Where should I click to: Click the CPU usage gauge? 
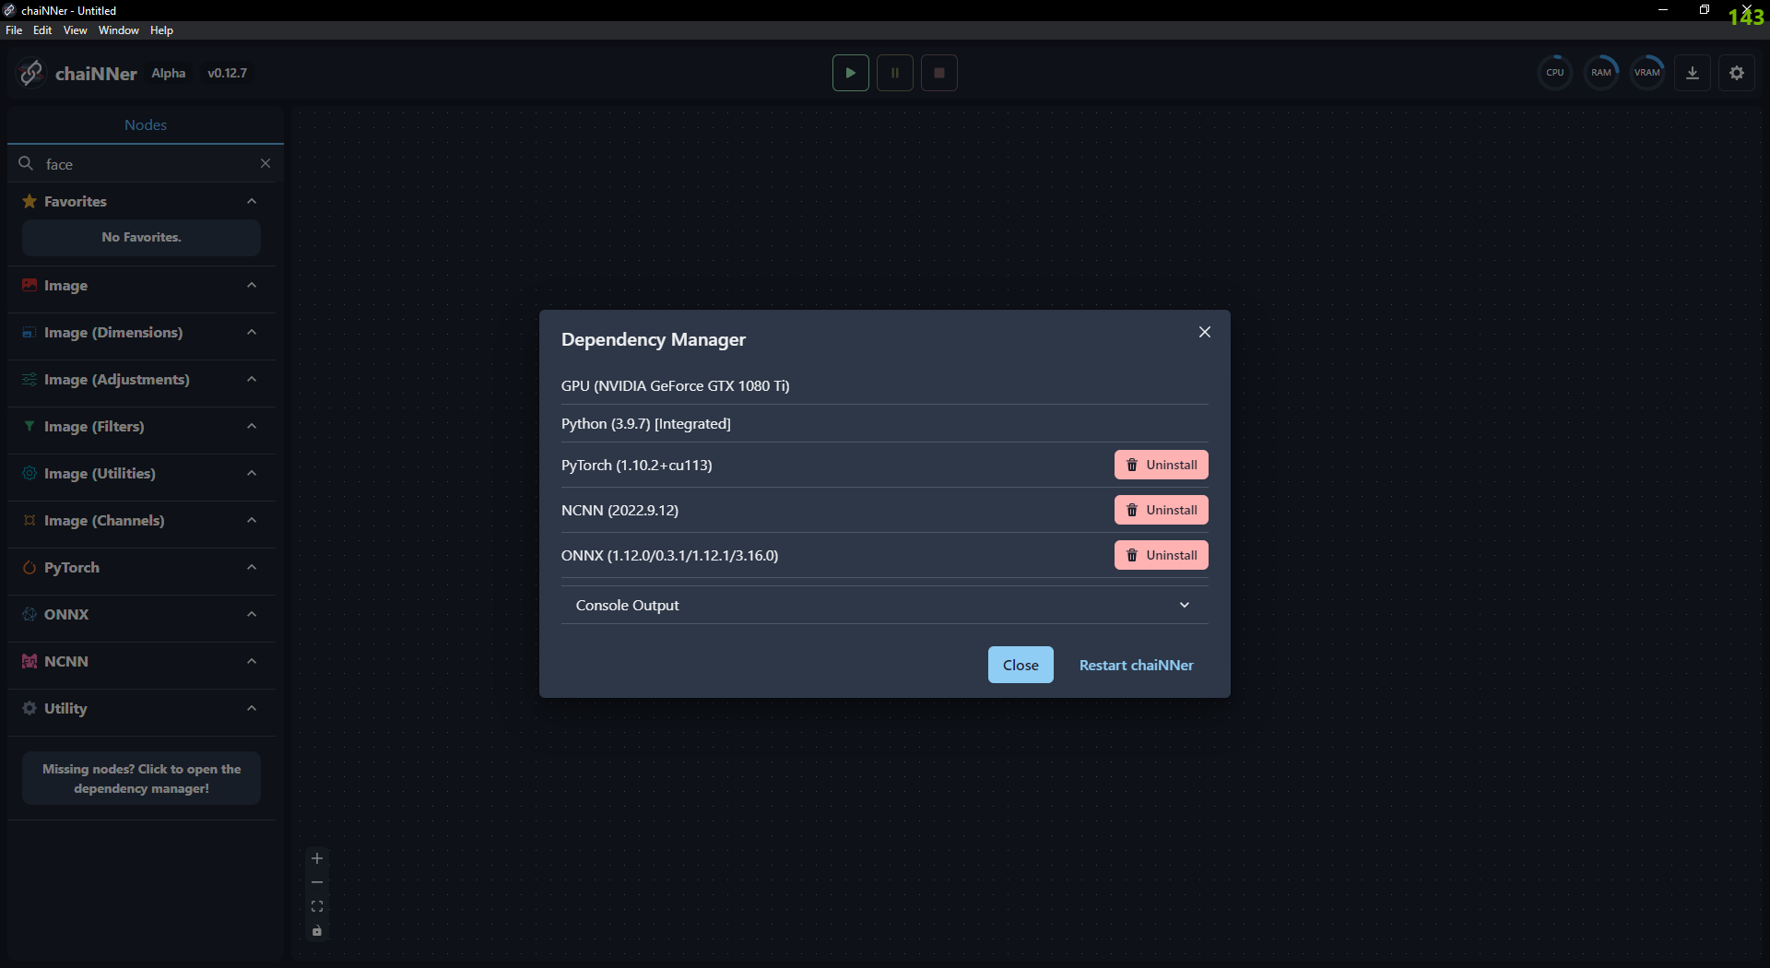pos(1554,72)
